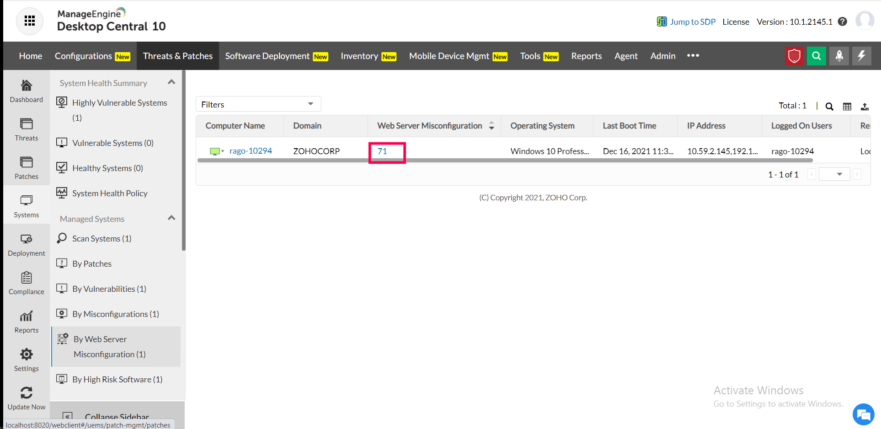Open Patches in the left sidebar
This screenshot has height=429, width=881.
pyautogui.click(x=27, y=168)
